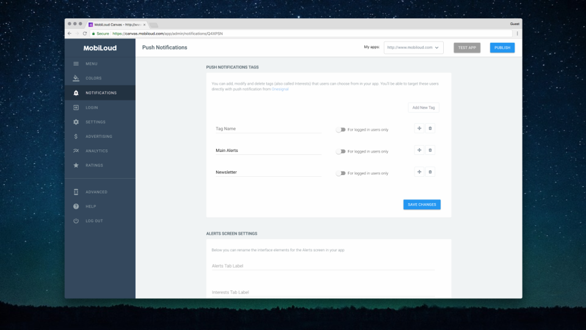The image size is (586, 330).
Task: Click the Colors paint bucket icon
Action: (x=76, y=78)
